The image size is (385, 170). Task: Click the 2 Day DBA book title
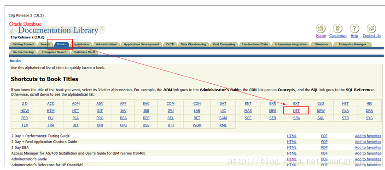(x=20, y=148)
